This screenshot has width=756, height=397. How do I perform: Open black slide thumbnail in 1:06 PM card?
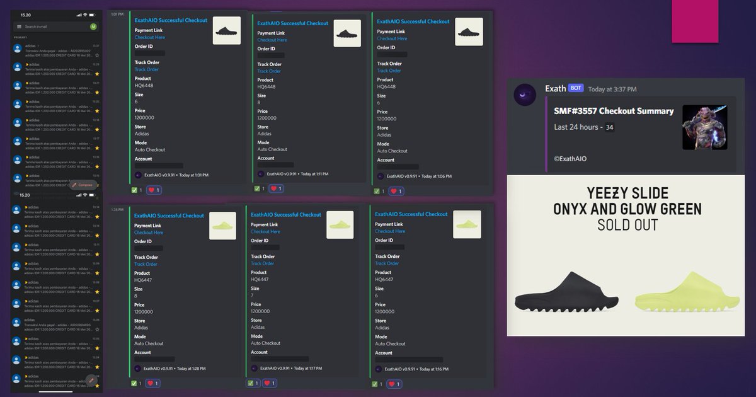click(x=469, y=31)
